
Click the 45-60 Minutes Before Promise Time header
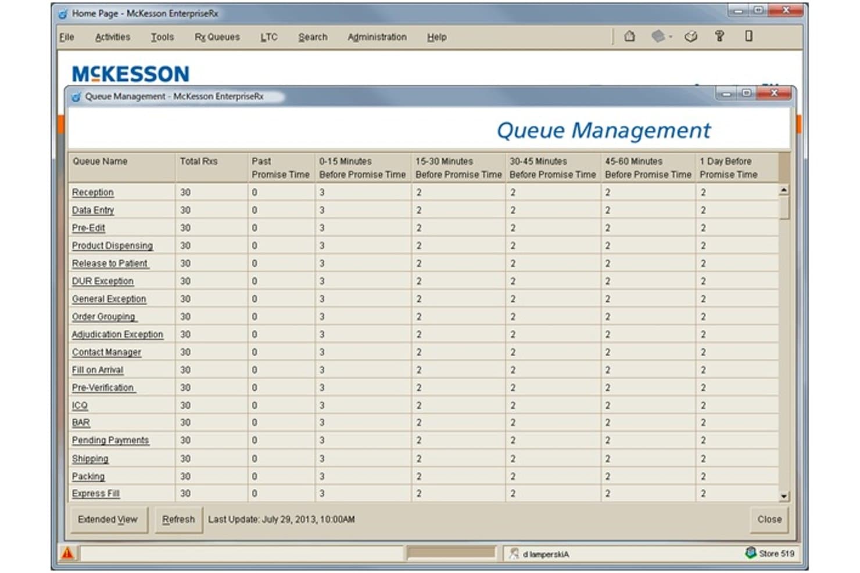click(x=648, y=168)
